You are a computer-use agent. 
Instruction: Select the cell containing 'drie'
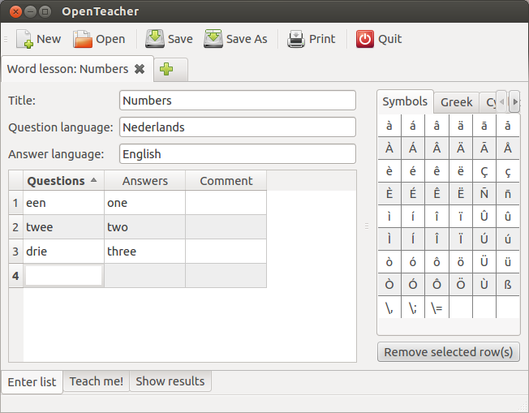click(63, 252)
